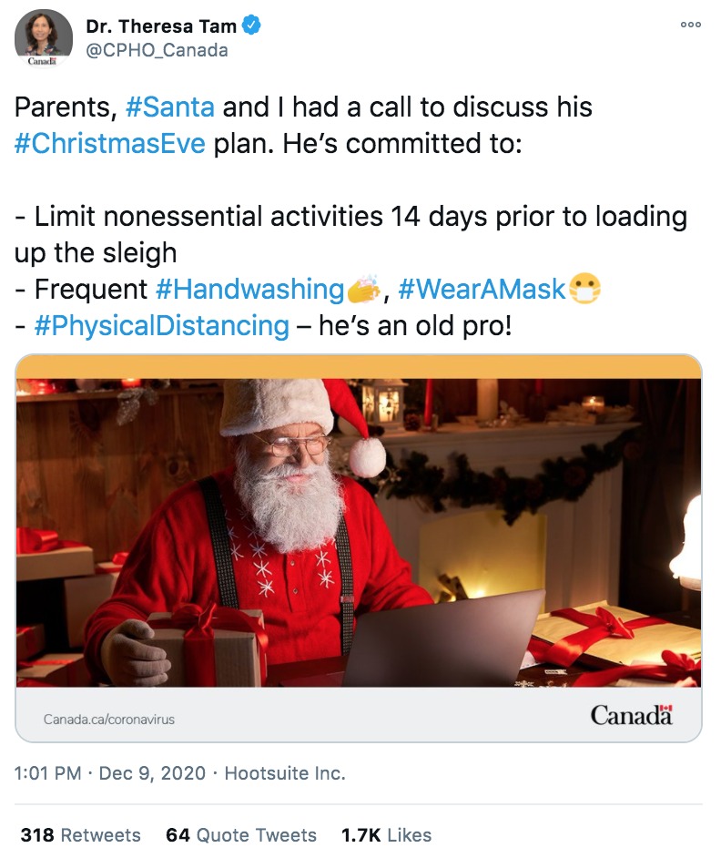Viewport: 721px width, 858px height.
Task: Click Dr. Theresa Tam's profile avatar
Action: click(x=43, y=37)
